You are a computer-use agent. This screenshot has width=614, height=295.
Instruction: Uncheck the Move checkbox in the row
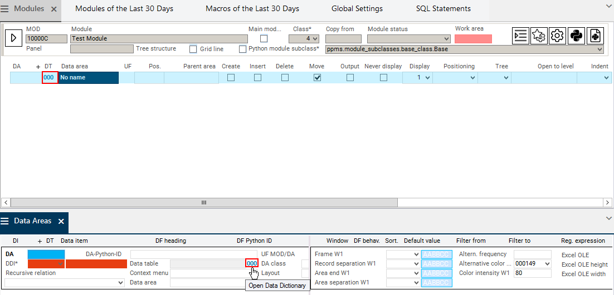pyautogui.click(x=317, y=78)
